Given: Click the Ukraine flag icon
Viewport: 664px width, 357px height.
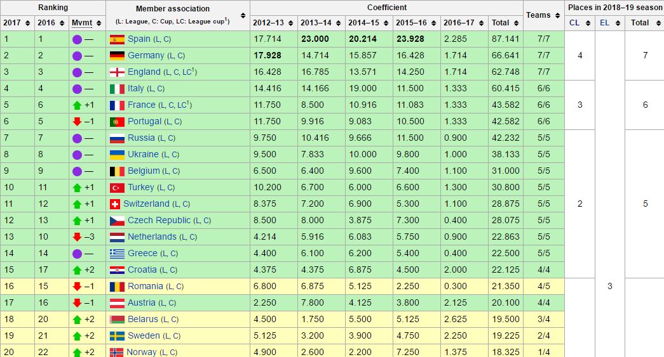Looking at the screenshot, I should pyautogui.click(x=117, y=155).
